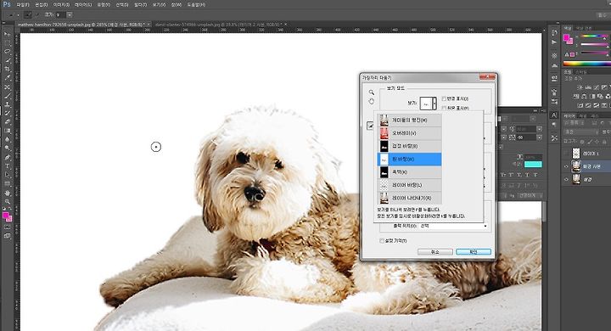Click the toolbox foreground magenta color swatch
611x331 pixels.
(x=5, y=216)
